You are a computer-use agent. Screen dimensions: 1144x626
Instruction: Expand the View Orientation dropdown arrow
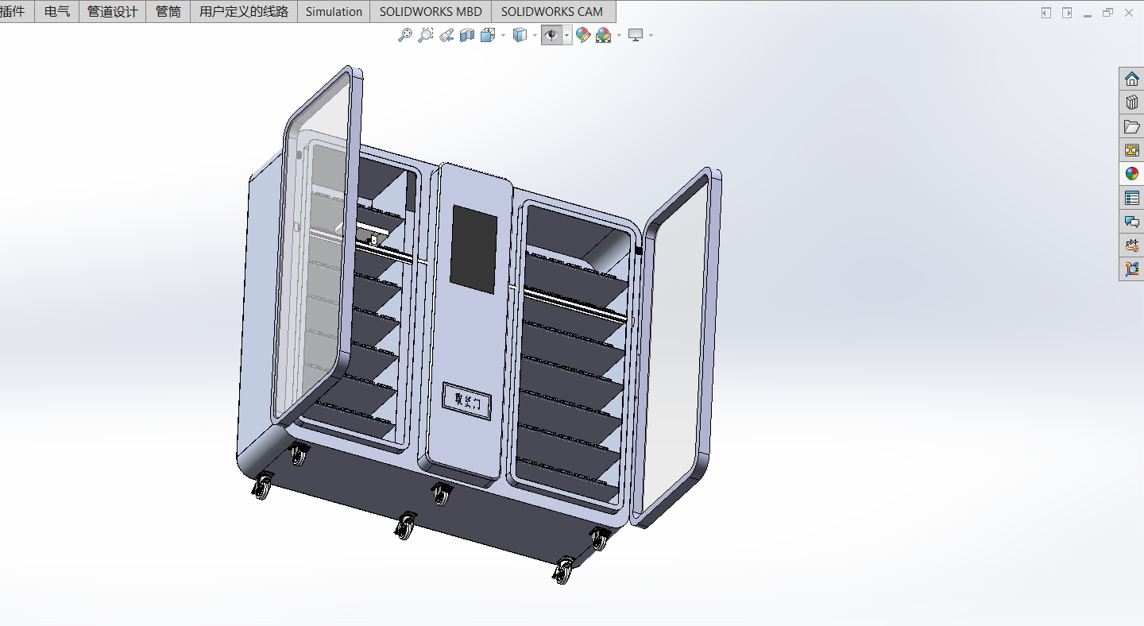503,36
